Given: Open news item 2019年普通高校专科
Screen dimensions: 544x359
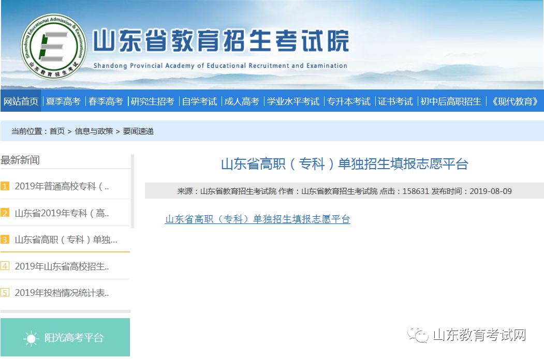Looking at the screenshot, I should point(62,186).
